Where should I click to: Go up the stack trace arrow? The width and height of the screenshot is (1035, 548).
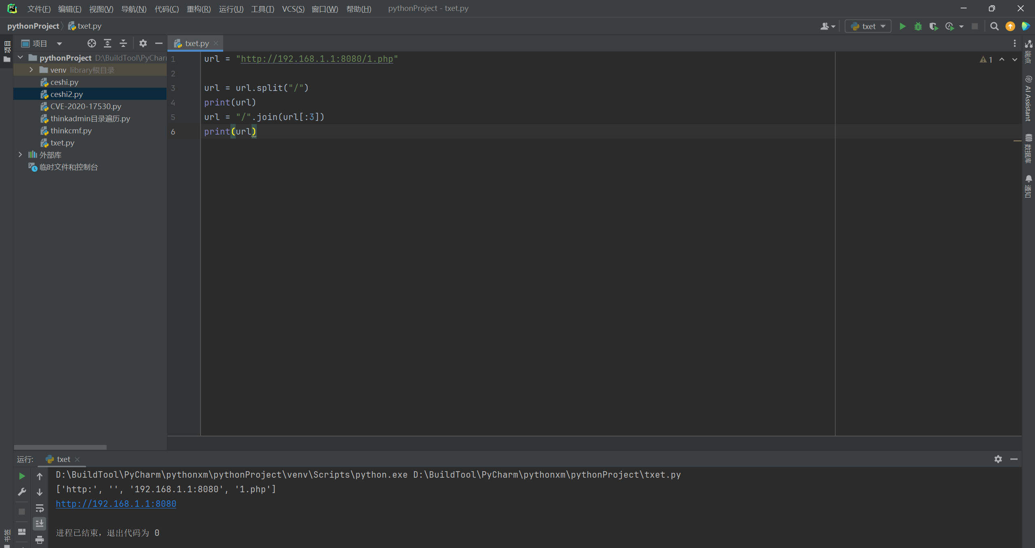coord(40,476)
